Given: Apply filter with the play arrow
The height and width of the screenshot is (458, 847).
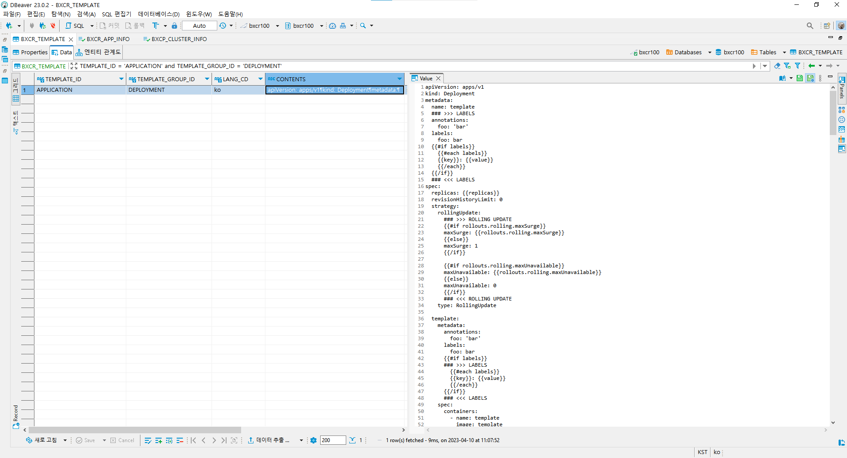Looking at the screenshot, I should [x=754, y=66].
